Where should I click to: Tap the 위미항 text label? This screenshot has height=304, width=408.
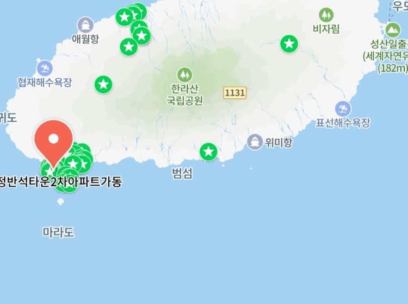pyautogui.click(x=279, y=142)
